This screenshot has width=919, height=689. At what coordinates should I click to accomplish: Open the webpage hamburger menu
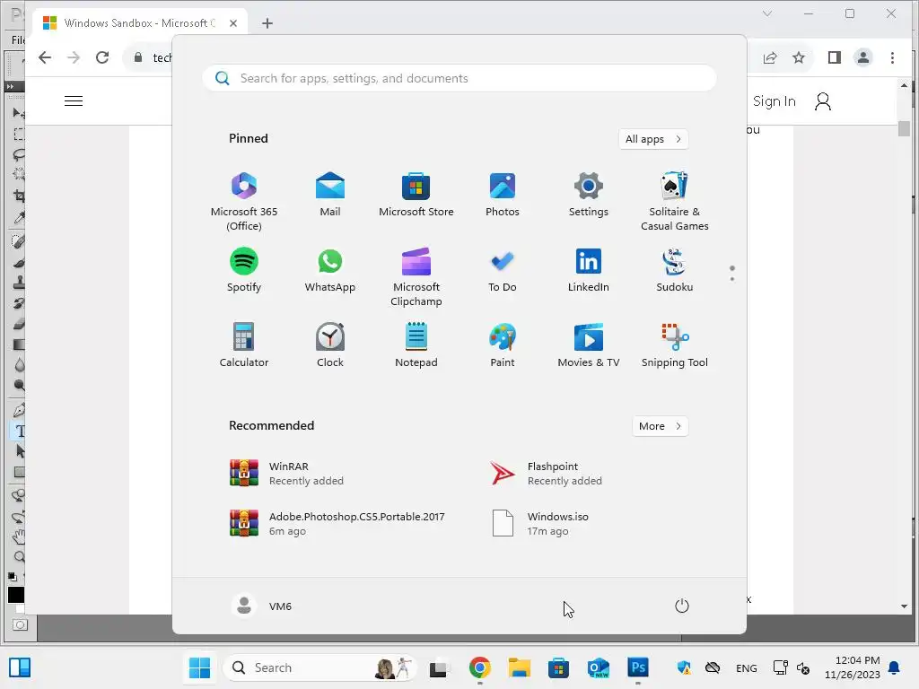coord(74,101)
